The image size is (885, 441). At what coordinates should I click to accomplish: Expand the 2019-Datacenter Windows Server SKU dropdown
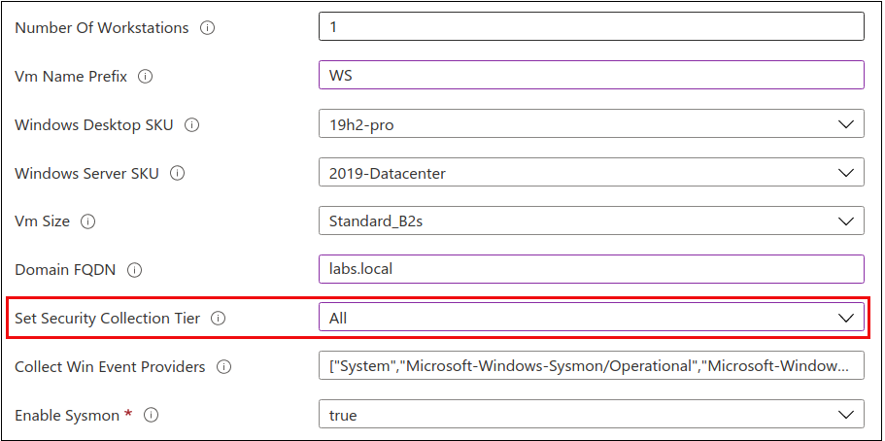pos(591,173)
